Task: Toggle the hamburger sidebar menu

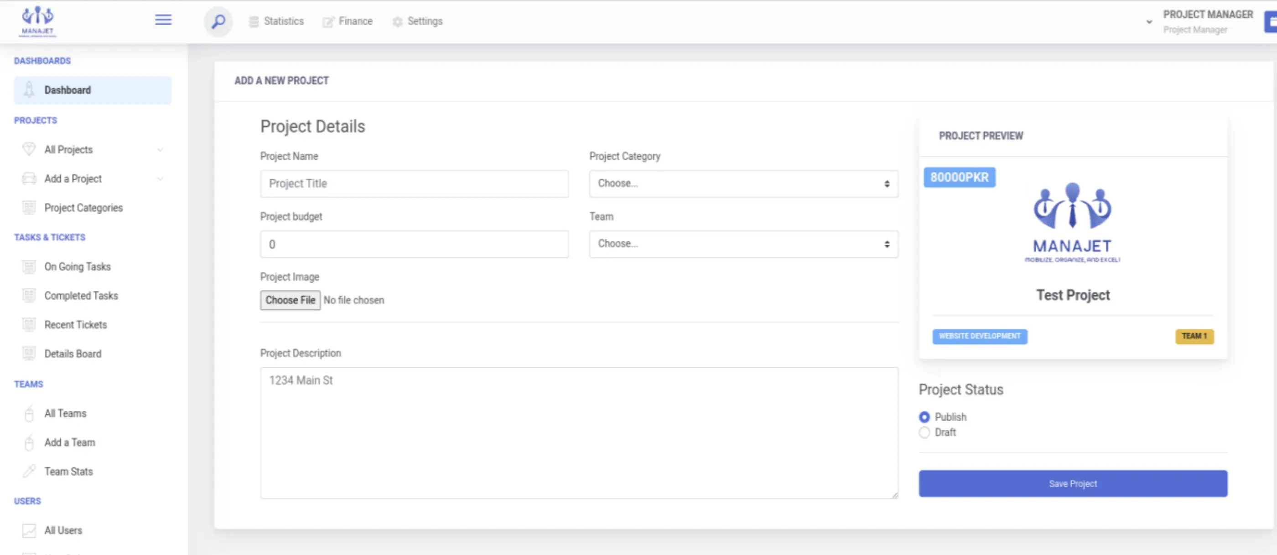Action: [163, 20]
